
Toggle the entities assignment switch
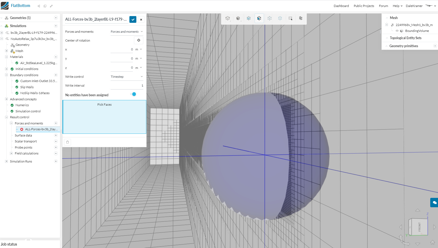pyautogui.click(x=133, y=94)
